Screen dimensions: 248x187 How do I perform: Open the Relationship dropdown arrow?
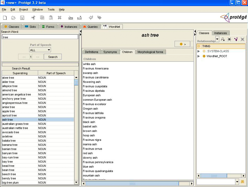tap(217, 39)
